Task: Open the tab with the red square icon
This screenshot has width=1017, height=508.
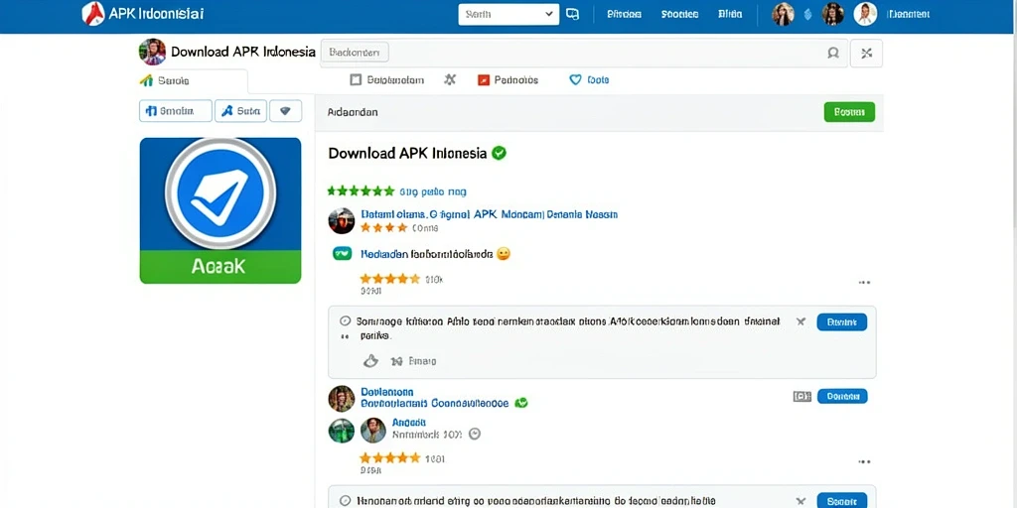Action: click(508, 80)
